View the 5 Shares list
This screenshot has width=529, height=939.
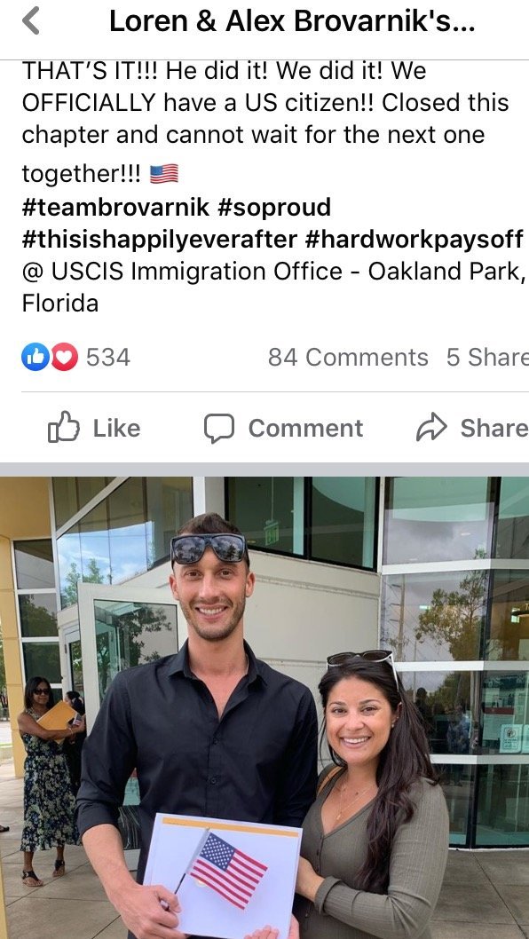coord(487,358)
